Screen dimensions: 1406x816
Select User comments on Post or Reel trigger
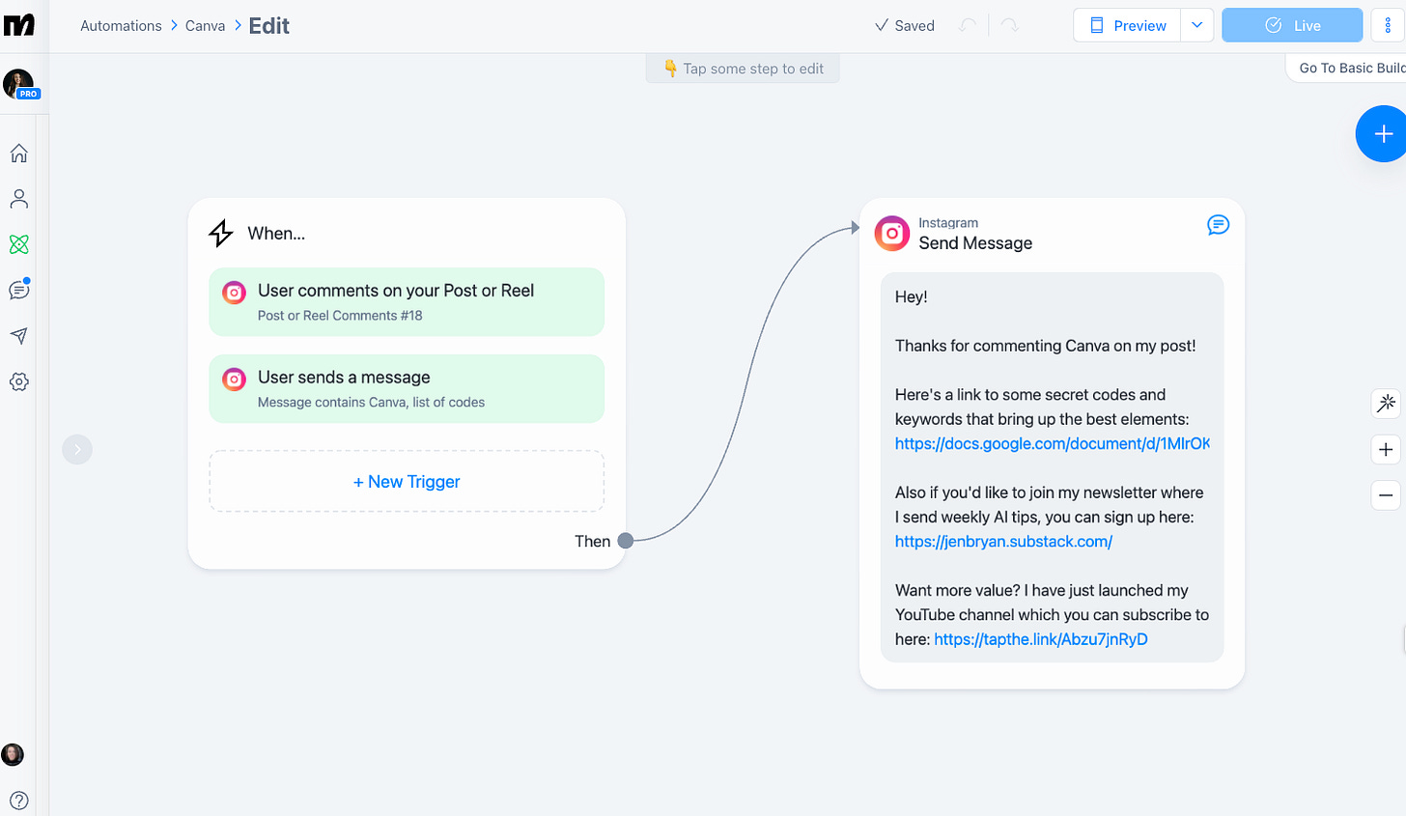coord(407,301)
